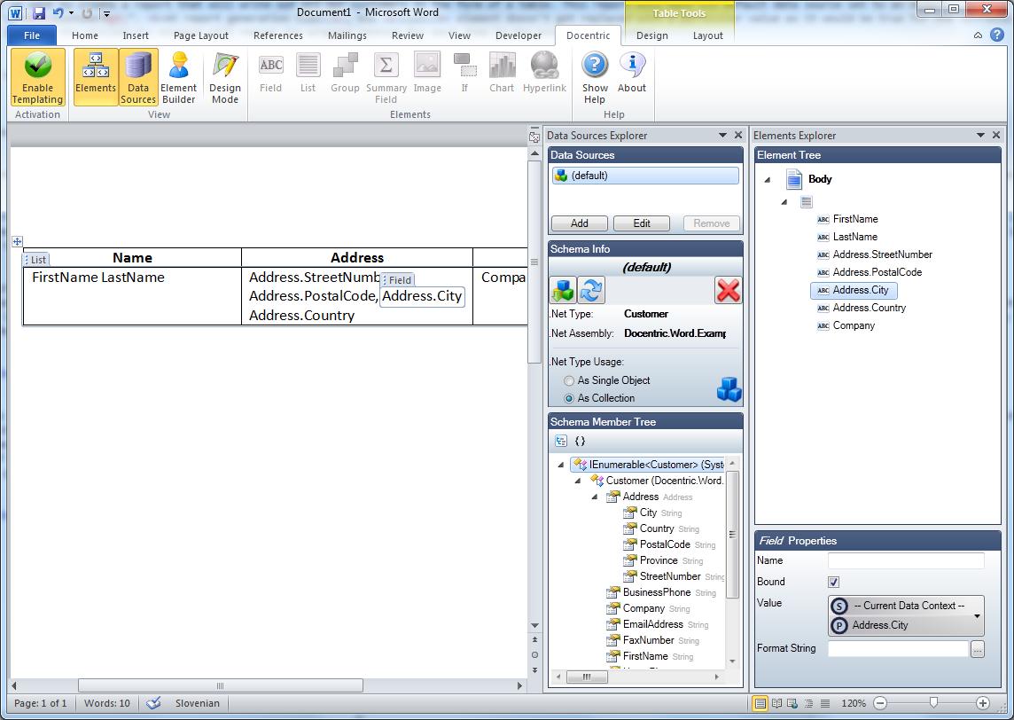Insert an If element
The height and width of the screenshot is (720, 1014).
464,73
